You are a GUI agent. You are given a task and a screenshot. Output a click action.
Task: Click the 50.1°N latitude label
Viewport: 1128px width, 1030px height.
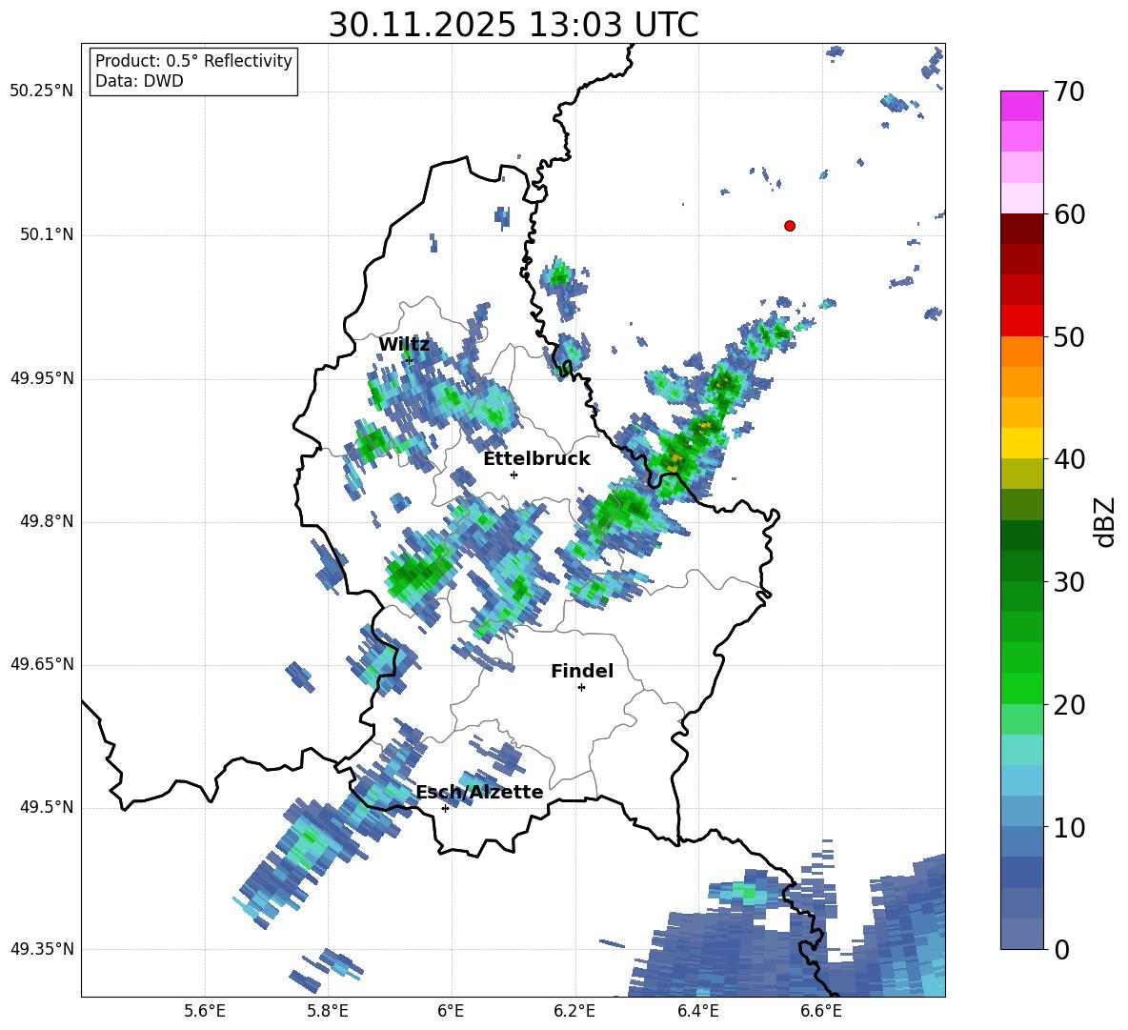47,235
